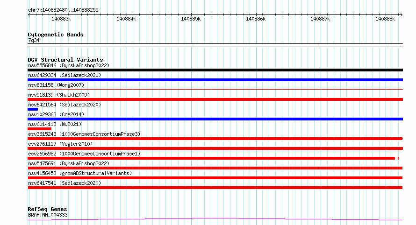This screenshot has width=416, height=225.
Task: Open esv2656982 (1000GenomesConsortiumPhase1) label
Action: tap(84, 154)
